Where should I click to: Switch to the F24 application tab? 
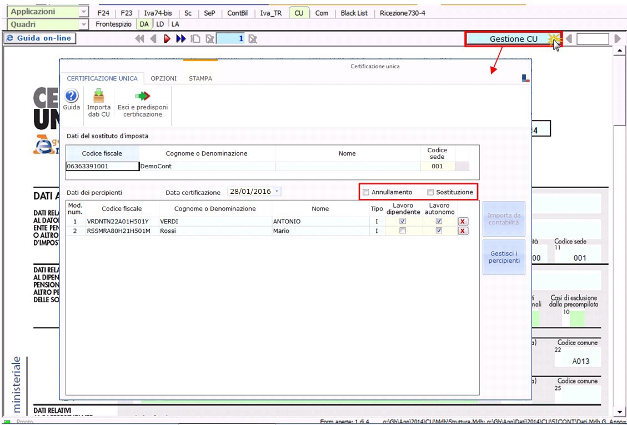tap(103, 13)
